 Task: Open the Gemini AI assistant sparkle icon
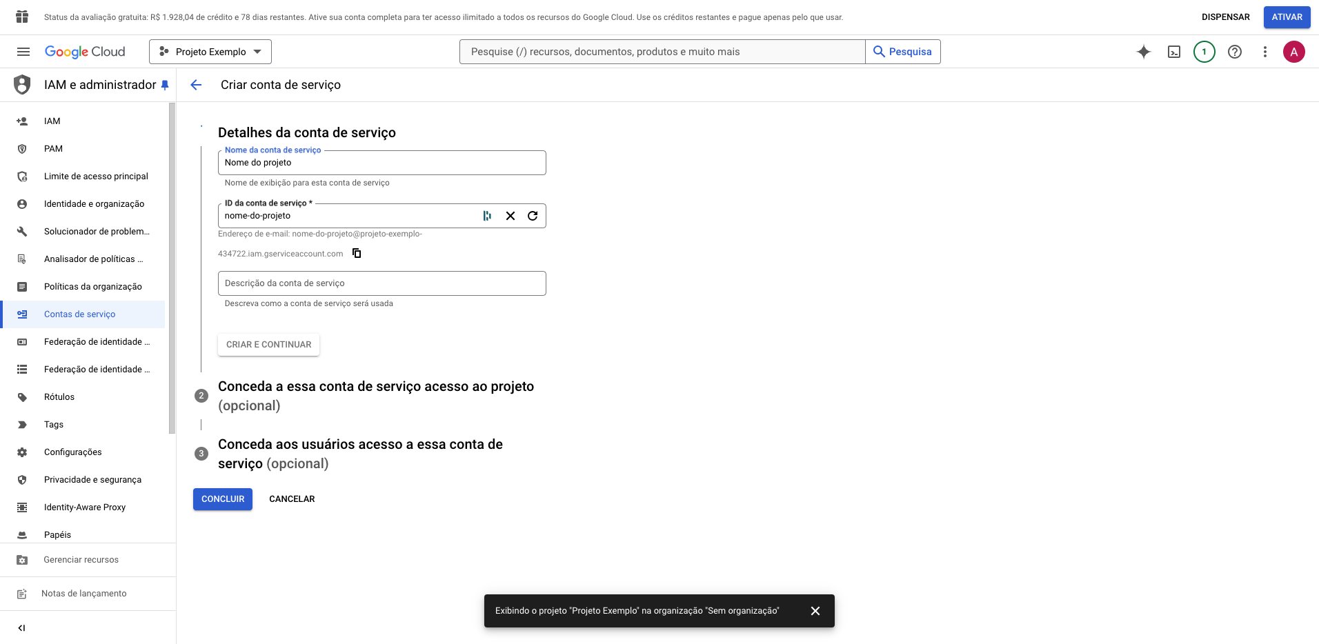(x=1143, y=52)
